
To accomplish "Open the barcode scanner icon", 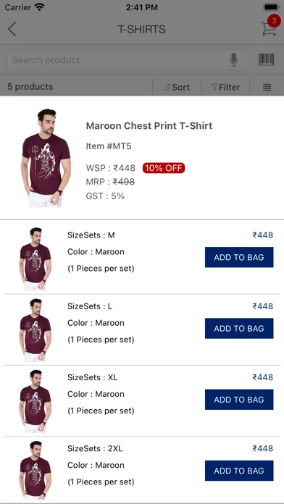I will point(267,60).
